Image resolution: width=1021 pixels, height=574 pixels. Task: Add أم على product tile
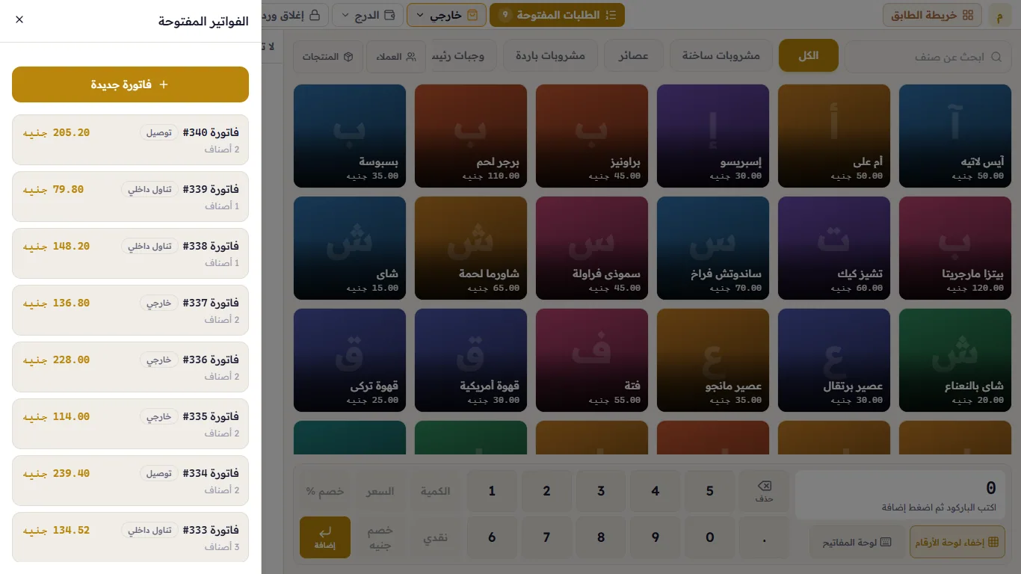click(x=834, y=136)
